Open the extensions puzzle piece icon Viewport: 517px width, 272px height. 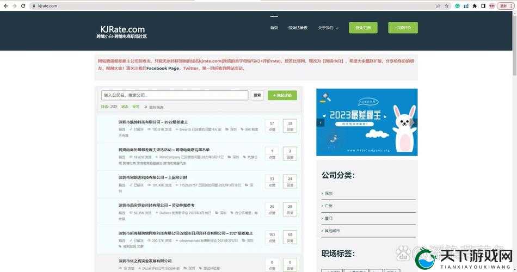click(475, 6)
